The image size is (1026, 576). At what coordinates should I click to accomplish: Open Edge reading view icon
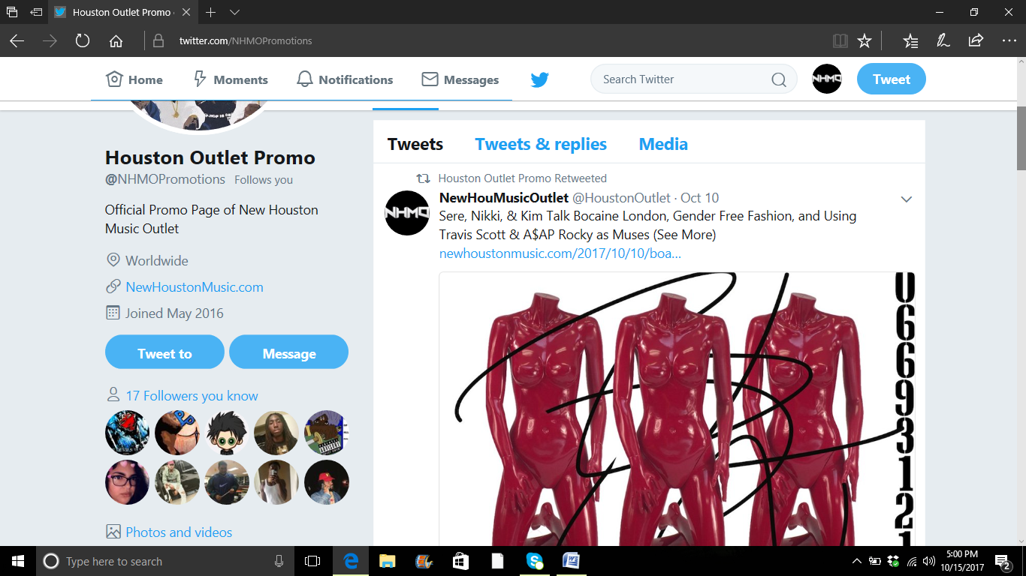click(x=840, y=40)
